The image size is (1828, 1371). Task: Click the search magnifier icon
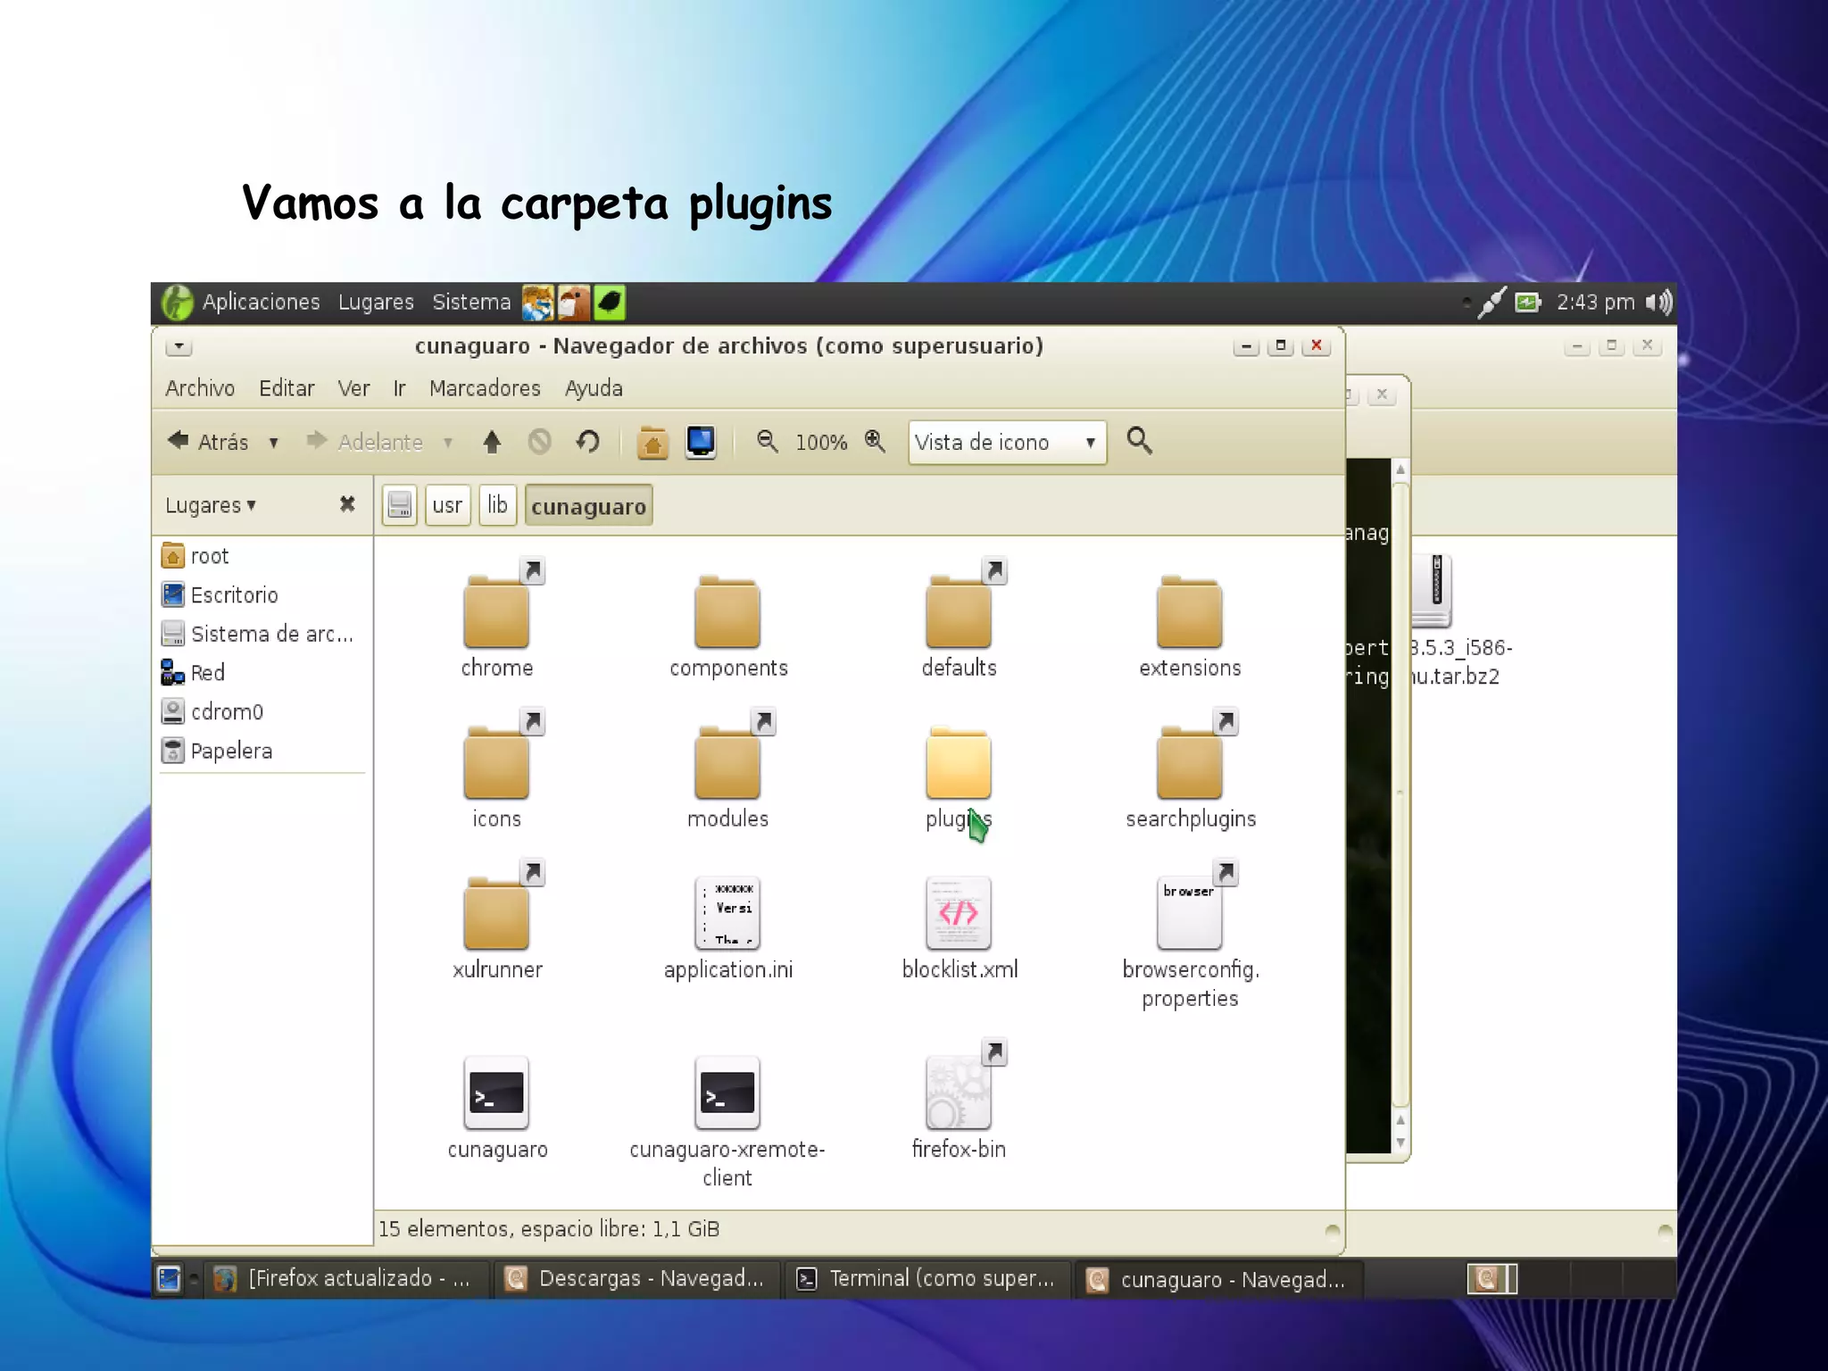[x=1139, y=441]
